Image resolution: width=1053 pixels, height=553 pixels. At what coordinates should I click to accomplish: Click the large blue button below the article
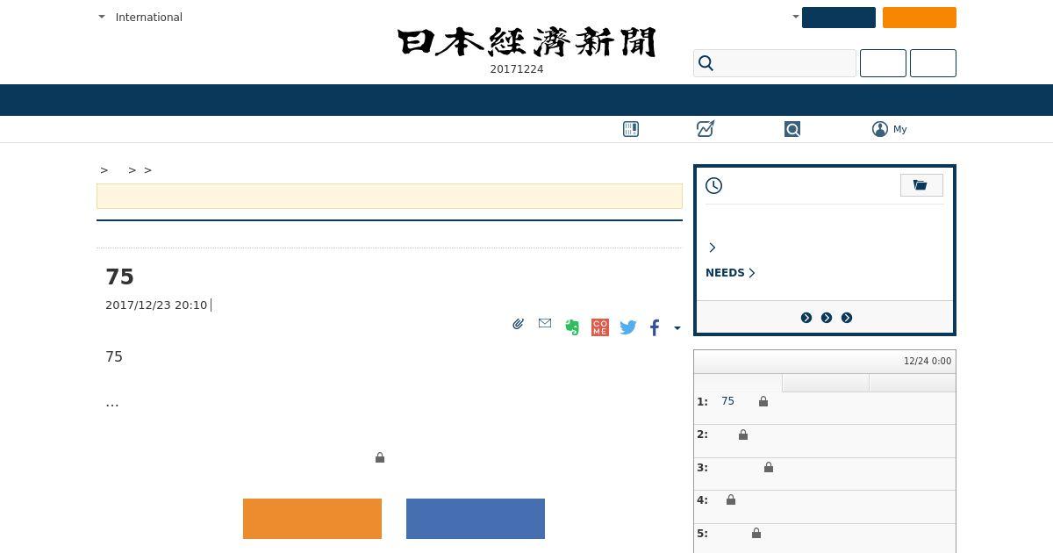pyautogui.click(x=476, y=519)
